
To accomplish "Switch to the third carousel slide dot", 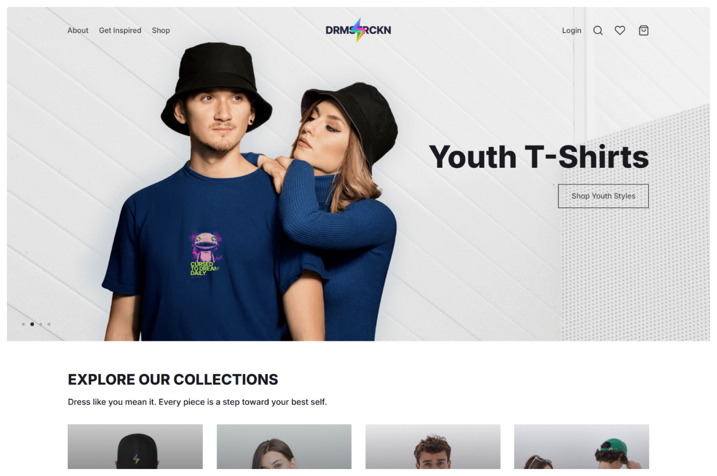I will (40, 324).
